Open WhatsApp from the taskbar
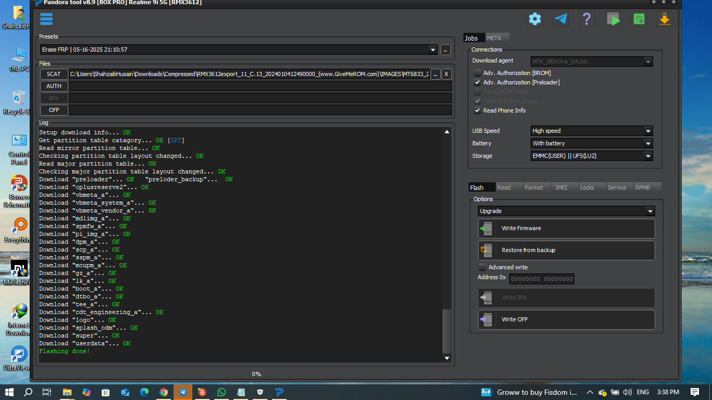Screen dimensions: 712x400 coord(222,392)
